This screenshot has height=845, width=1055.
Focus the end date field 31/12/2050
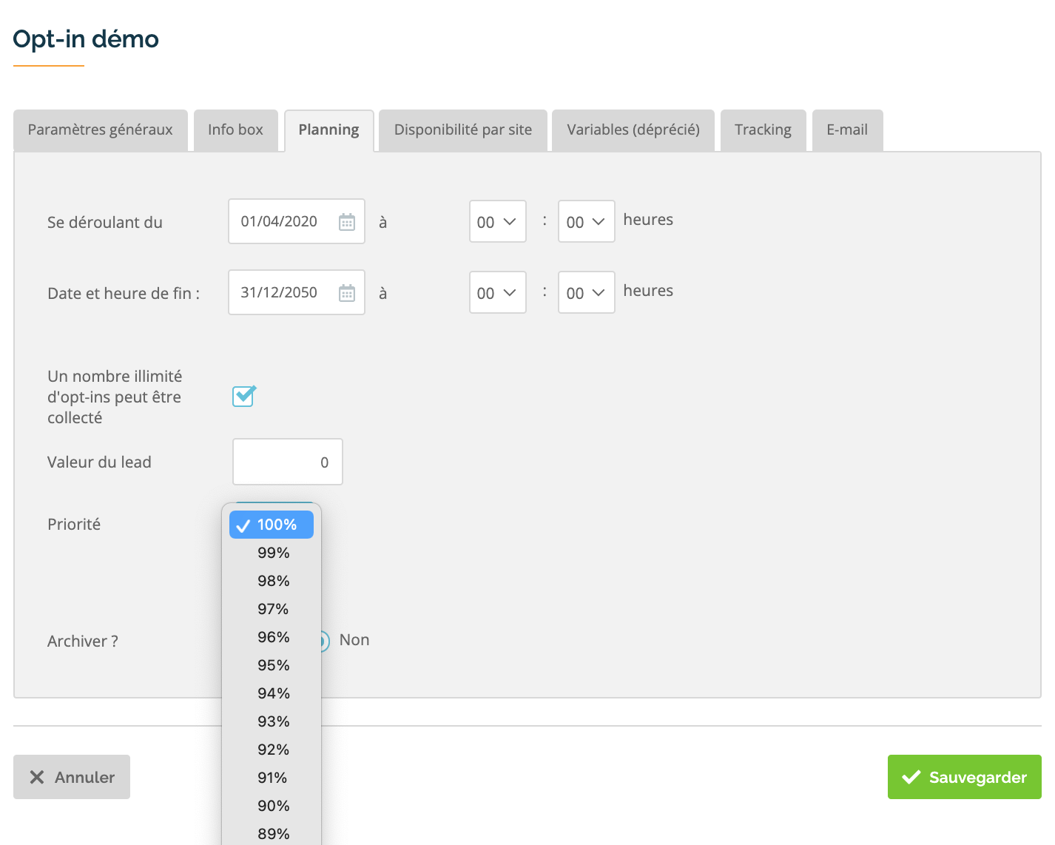pyautogui.click(x=297, y=292)
